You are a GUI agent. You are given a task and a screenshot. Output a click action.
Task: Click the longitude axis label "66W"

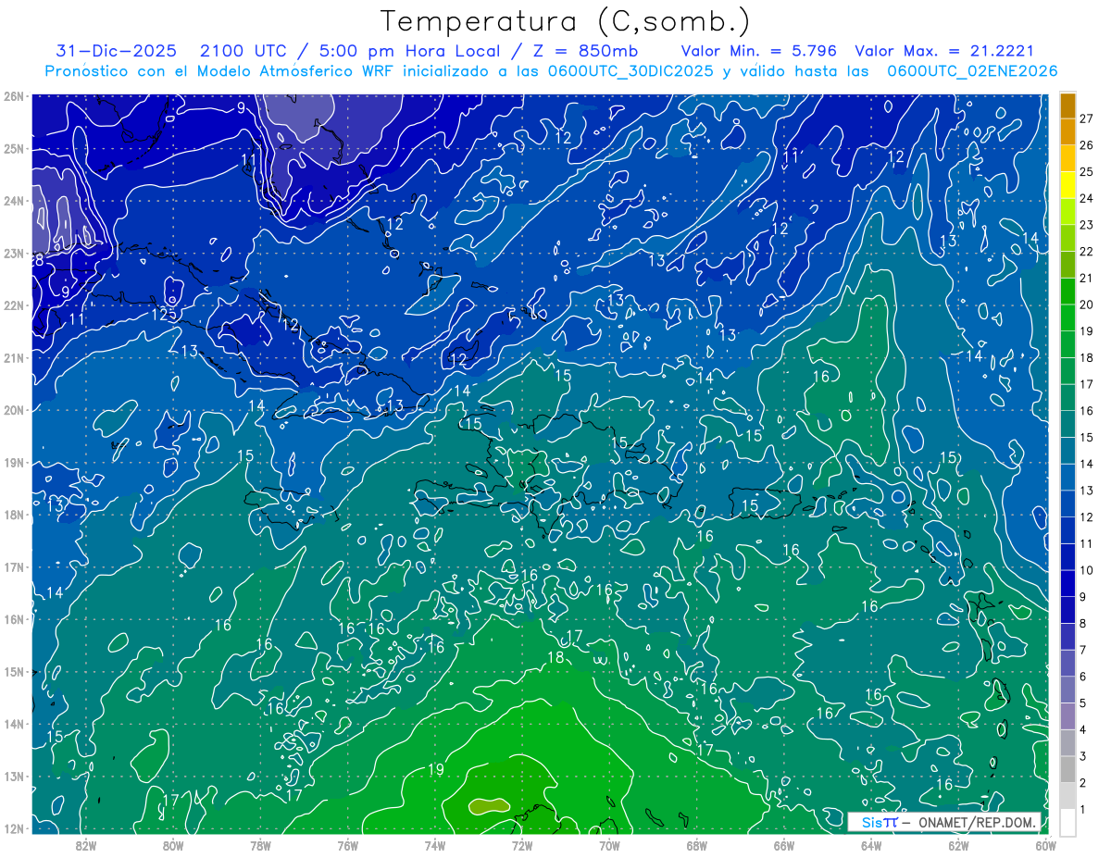point(783,844)
